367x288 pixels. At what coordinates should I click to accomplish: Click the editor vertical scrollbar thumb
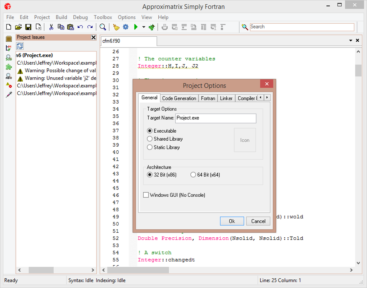pos(358,70)
